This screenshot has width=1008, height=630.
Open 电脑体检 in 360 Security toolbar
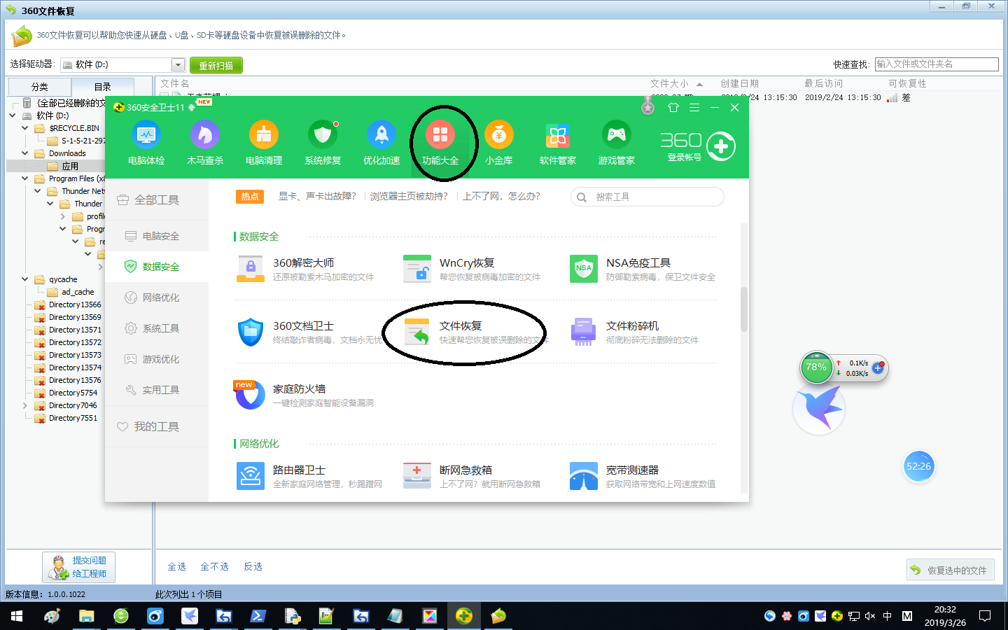146,143
